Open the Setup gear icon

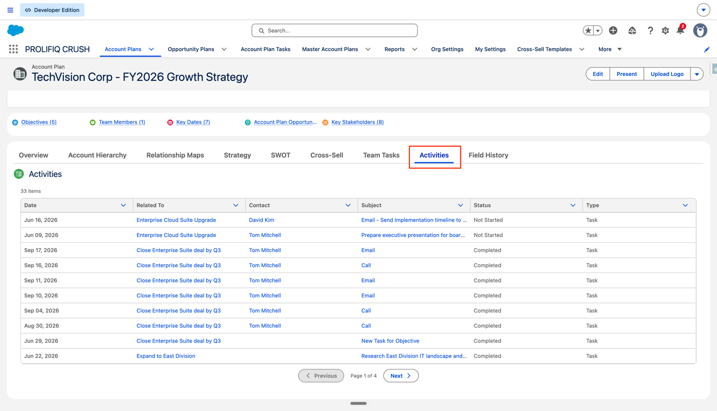click(666, 31)
